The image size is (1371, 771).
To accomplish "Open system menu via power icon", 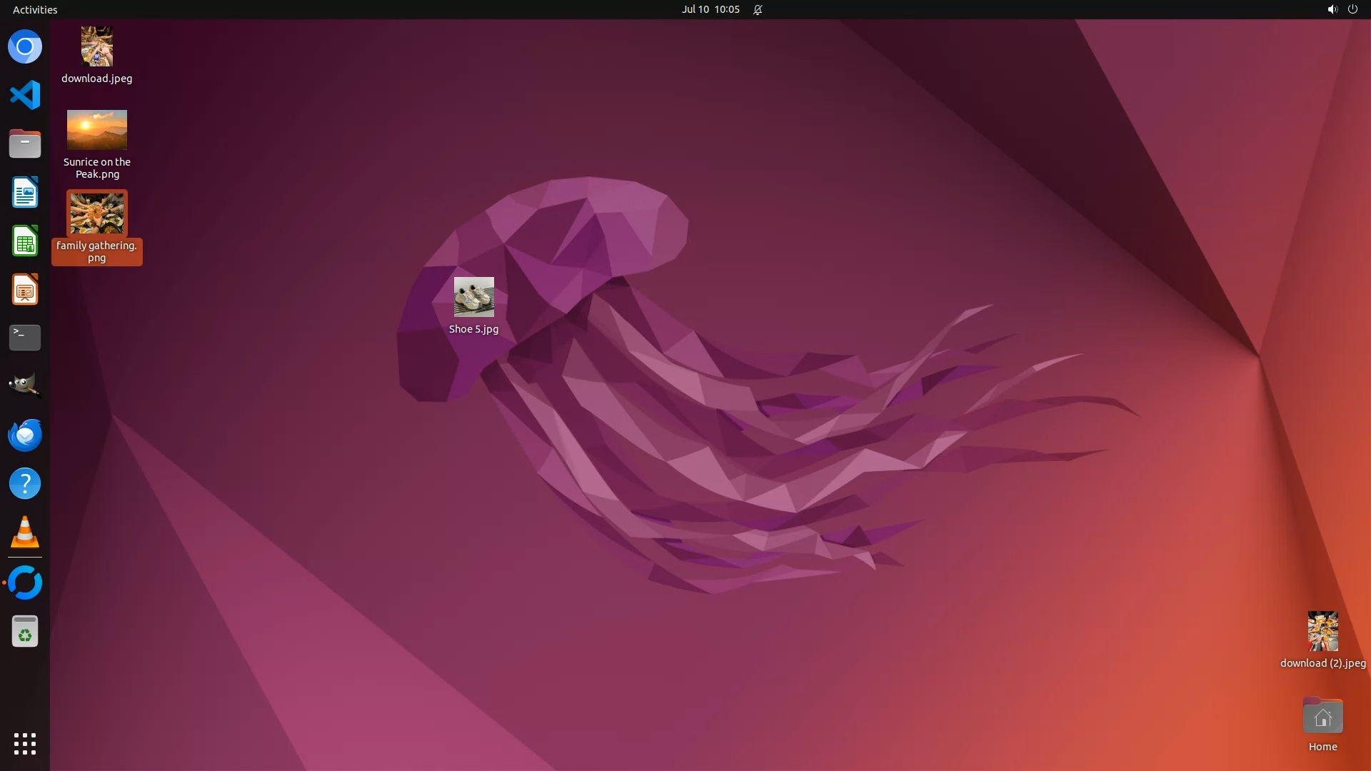I will [1352, 9].
